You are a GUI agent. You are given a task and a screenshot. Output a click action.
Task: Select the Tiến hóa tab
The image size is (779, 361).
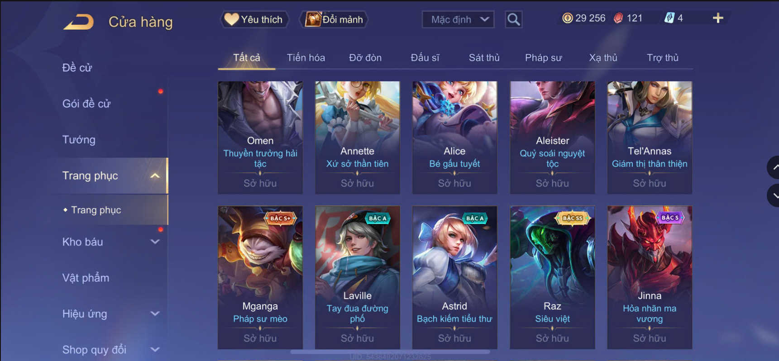pos(306,57)
